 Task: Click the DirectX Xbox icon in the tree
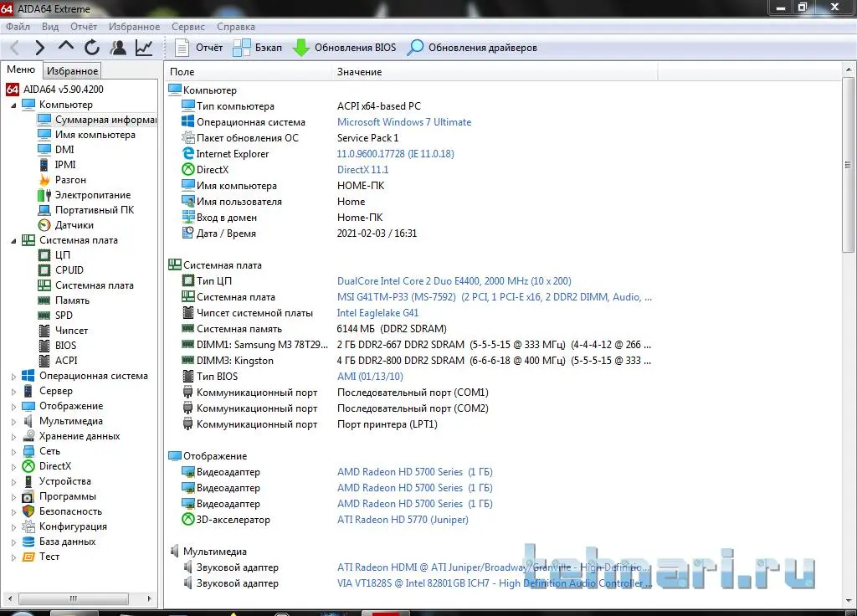coord(28,466)
